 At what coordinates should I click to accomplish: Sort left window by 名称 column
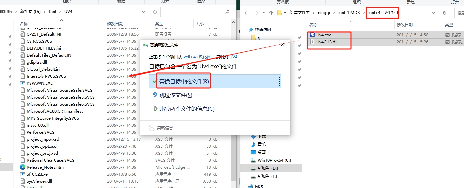point(24,24)
